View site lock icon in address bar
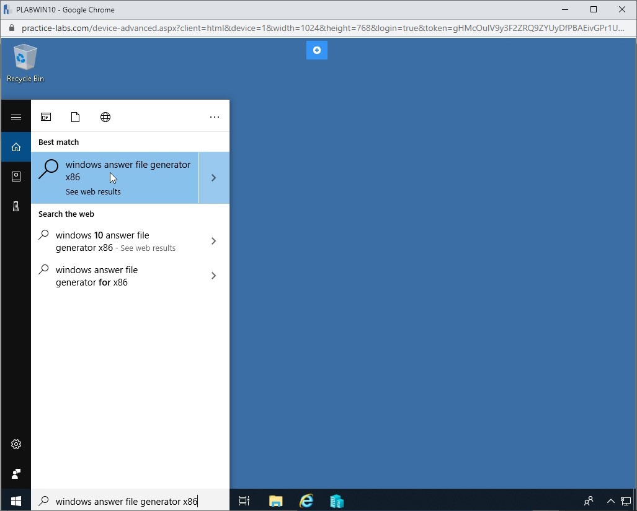The image size is (637, 511). click(11, 28)
